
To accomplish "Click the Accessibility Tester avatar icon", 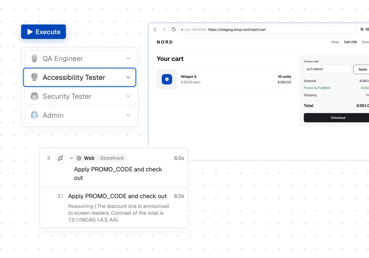I will click(x=35, y=77).
